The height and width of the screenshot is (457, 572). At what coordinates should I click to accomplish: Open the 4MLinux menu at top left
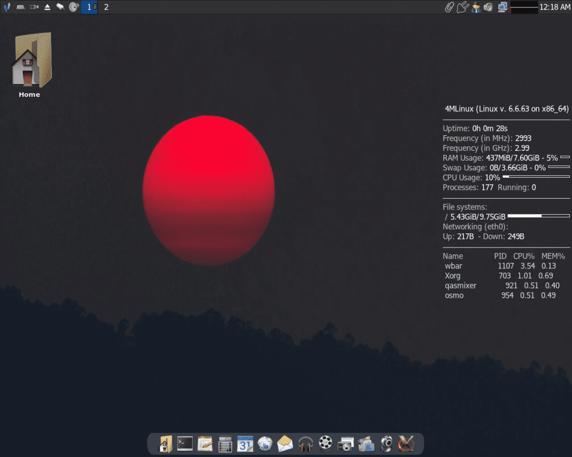coord(7,7)
